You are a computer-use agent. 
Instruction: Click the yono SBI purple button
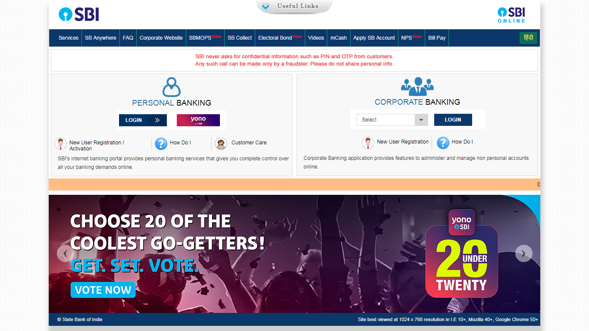click(198, 120)
